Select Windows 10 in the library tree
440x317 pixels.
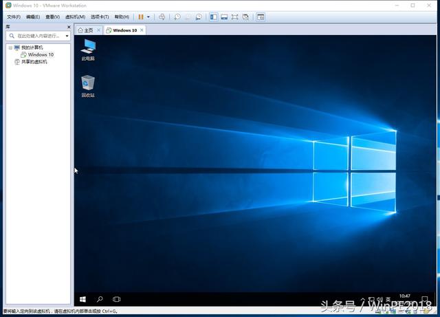[x=41, y=54]
